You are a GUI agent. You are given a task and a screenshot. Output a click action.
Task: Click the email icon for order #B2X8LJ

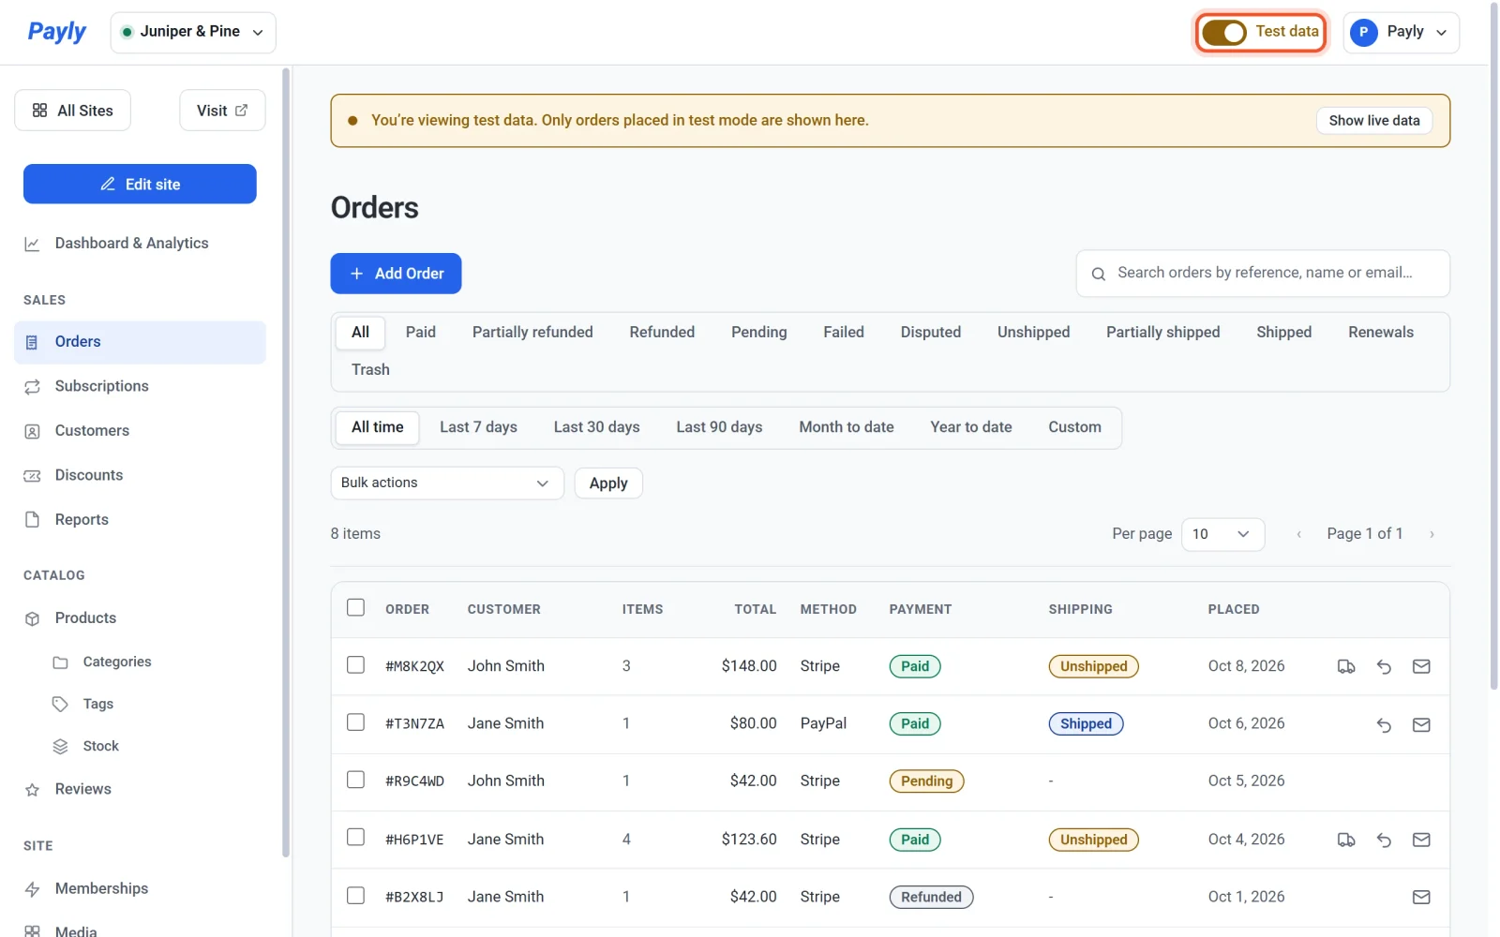coord(1421,898)
